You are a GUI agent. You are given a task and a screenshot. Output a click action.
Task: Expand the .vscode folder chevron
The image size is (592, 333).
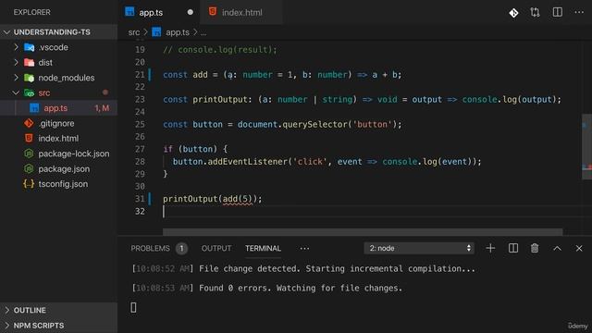(16, 47)
